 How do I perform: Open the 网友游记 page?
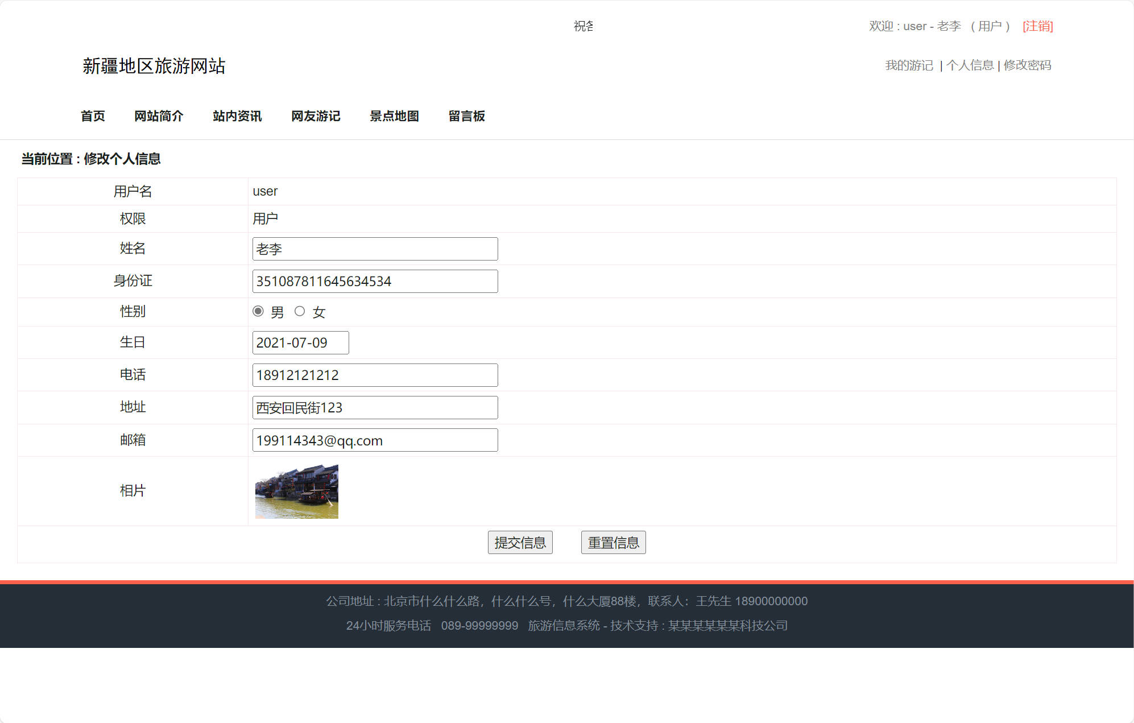click(315, 116)
